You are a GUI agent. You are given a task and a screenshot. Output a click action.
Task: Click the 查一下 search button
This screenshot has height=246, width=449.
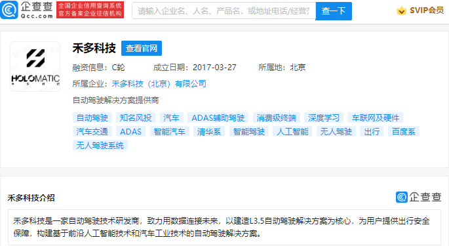tap(334, 11)
